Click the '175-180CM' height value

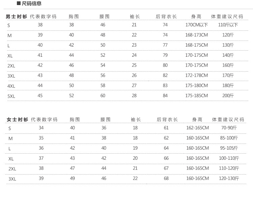(197, 85)
